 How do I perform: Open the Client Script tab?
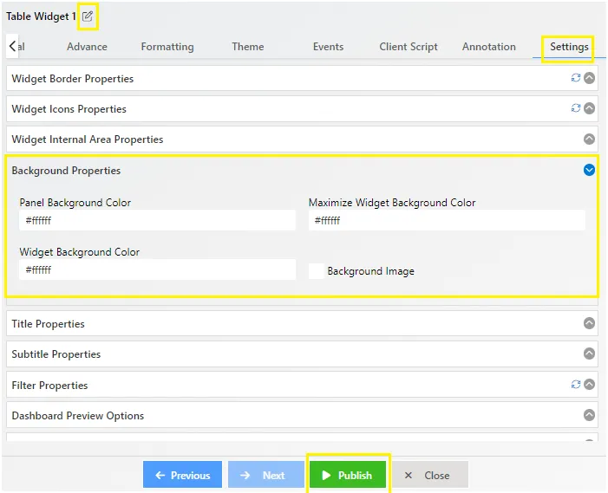tap(409, 47)
